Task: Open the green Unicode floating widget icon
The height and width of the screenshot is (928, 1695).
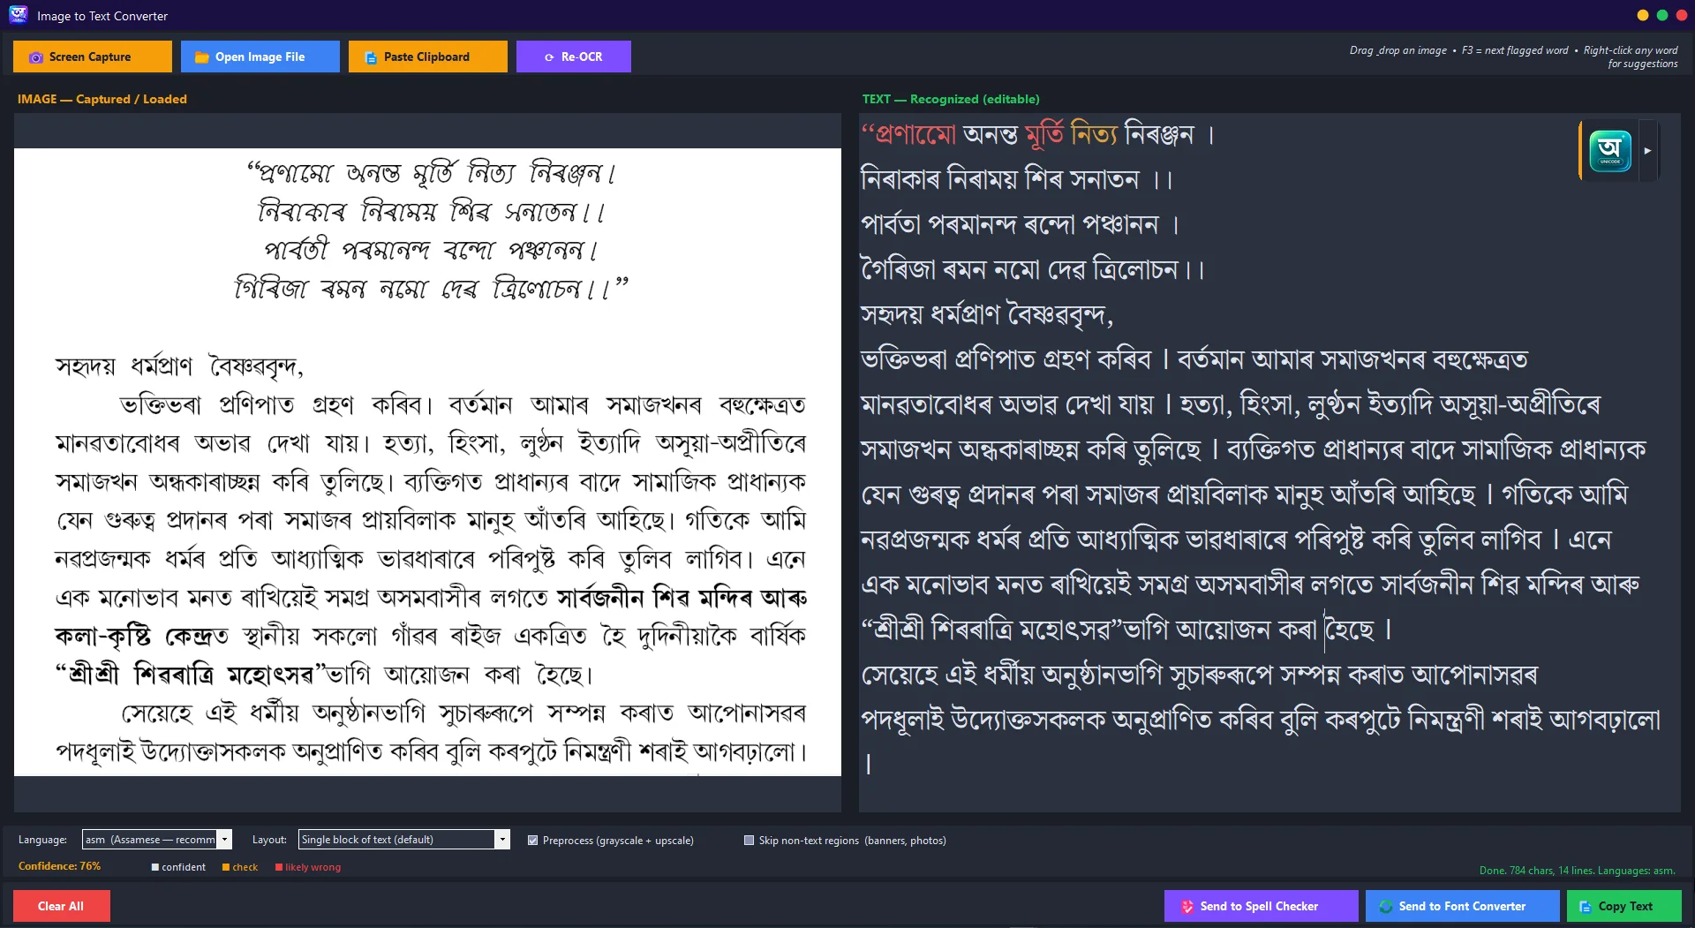Action: pos(1610,151)
